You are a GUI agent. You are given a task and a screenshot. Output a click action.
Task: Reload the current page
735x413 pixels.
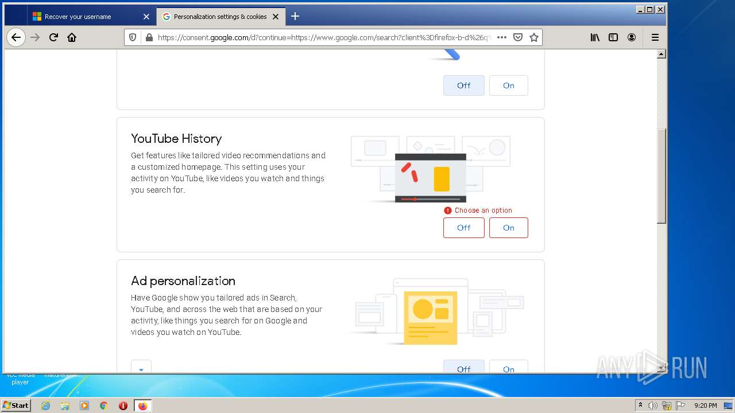point(53,37)
